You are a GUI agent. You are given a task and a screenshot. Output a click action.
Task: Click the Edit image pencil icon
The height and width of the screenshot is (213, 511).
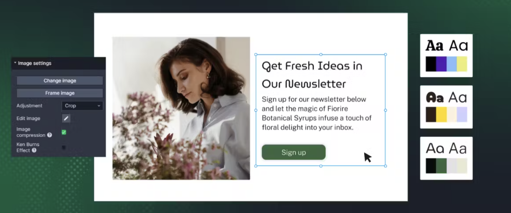tap(66, 118)
